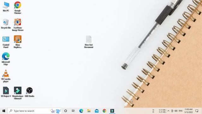Launch Google Chrome from the taskbar
This screenshot has width=202, height=114.
104,111
